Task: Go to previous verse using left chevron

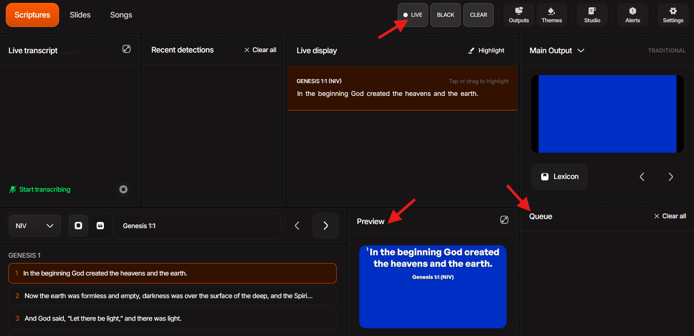Action: (x=297, y=226)
